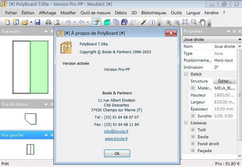
Task: Open the Débits menu
Action: pos(121,13)
